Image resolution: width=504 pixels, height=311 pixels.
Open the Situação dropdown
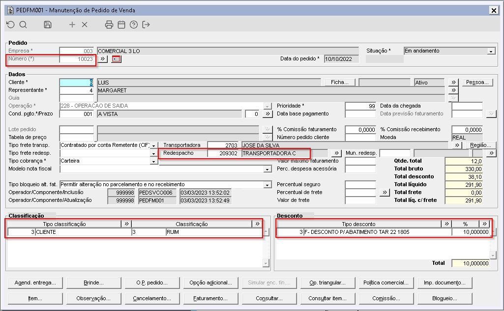(491, 51)
